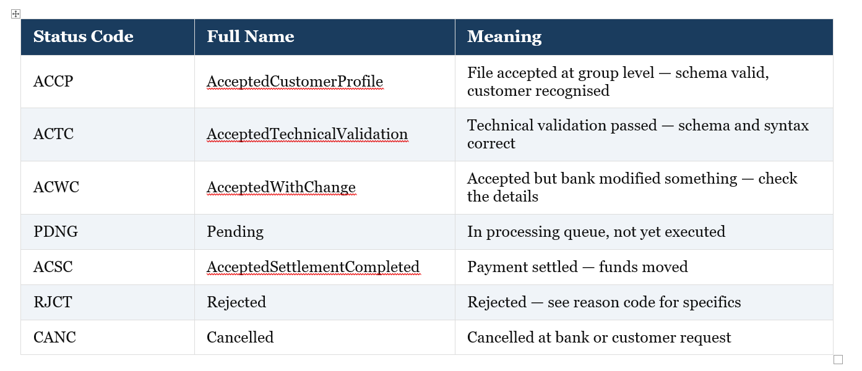The width and height of the screenshot is (862, 371).
Task: Click the ACCP status code cell
Action: coord(108,82)
